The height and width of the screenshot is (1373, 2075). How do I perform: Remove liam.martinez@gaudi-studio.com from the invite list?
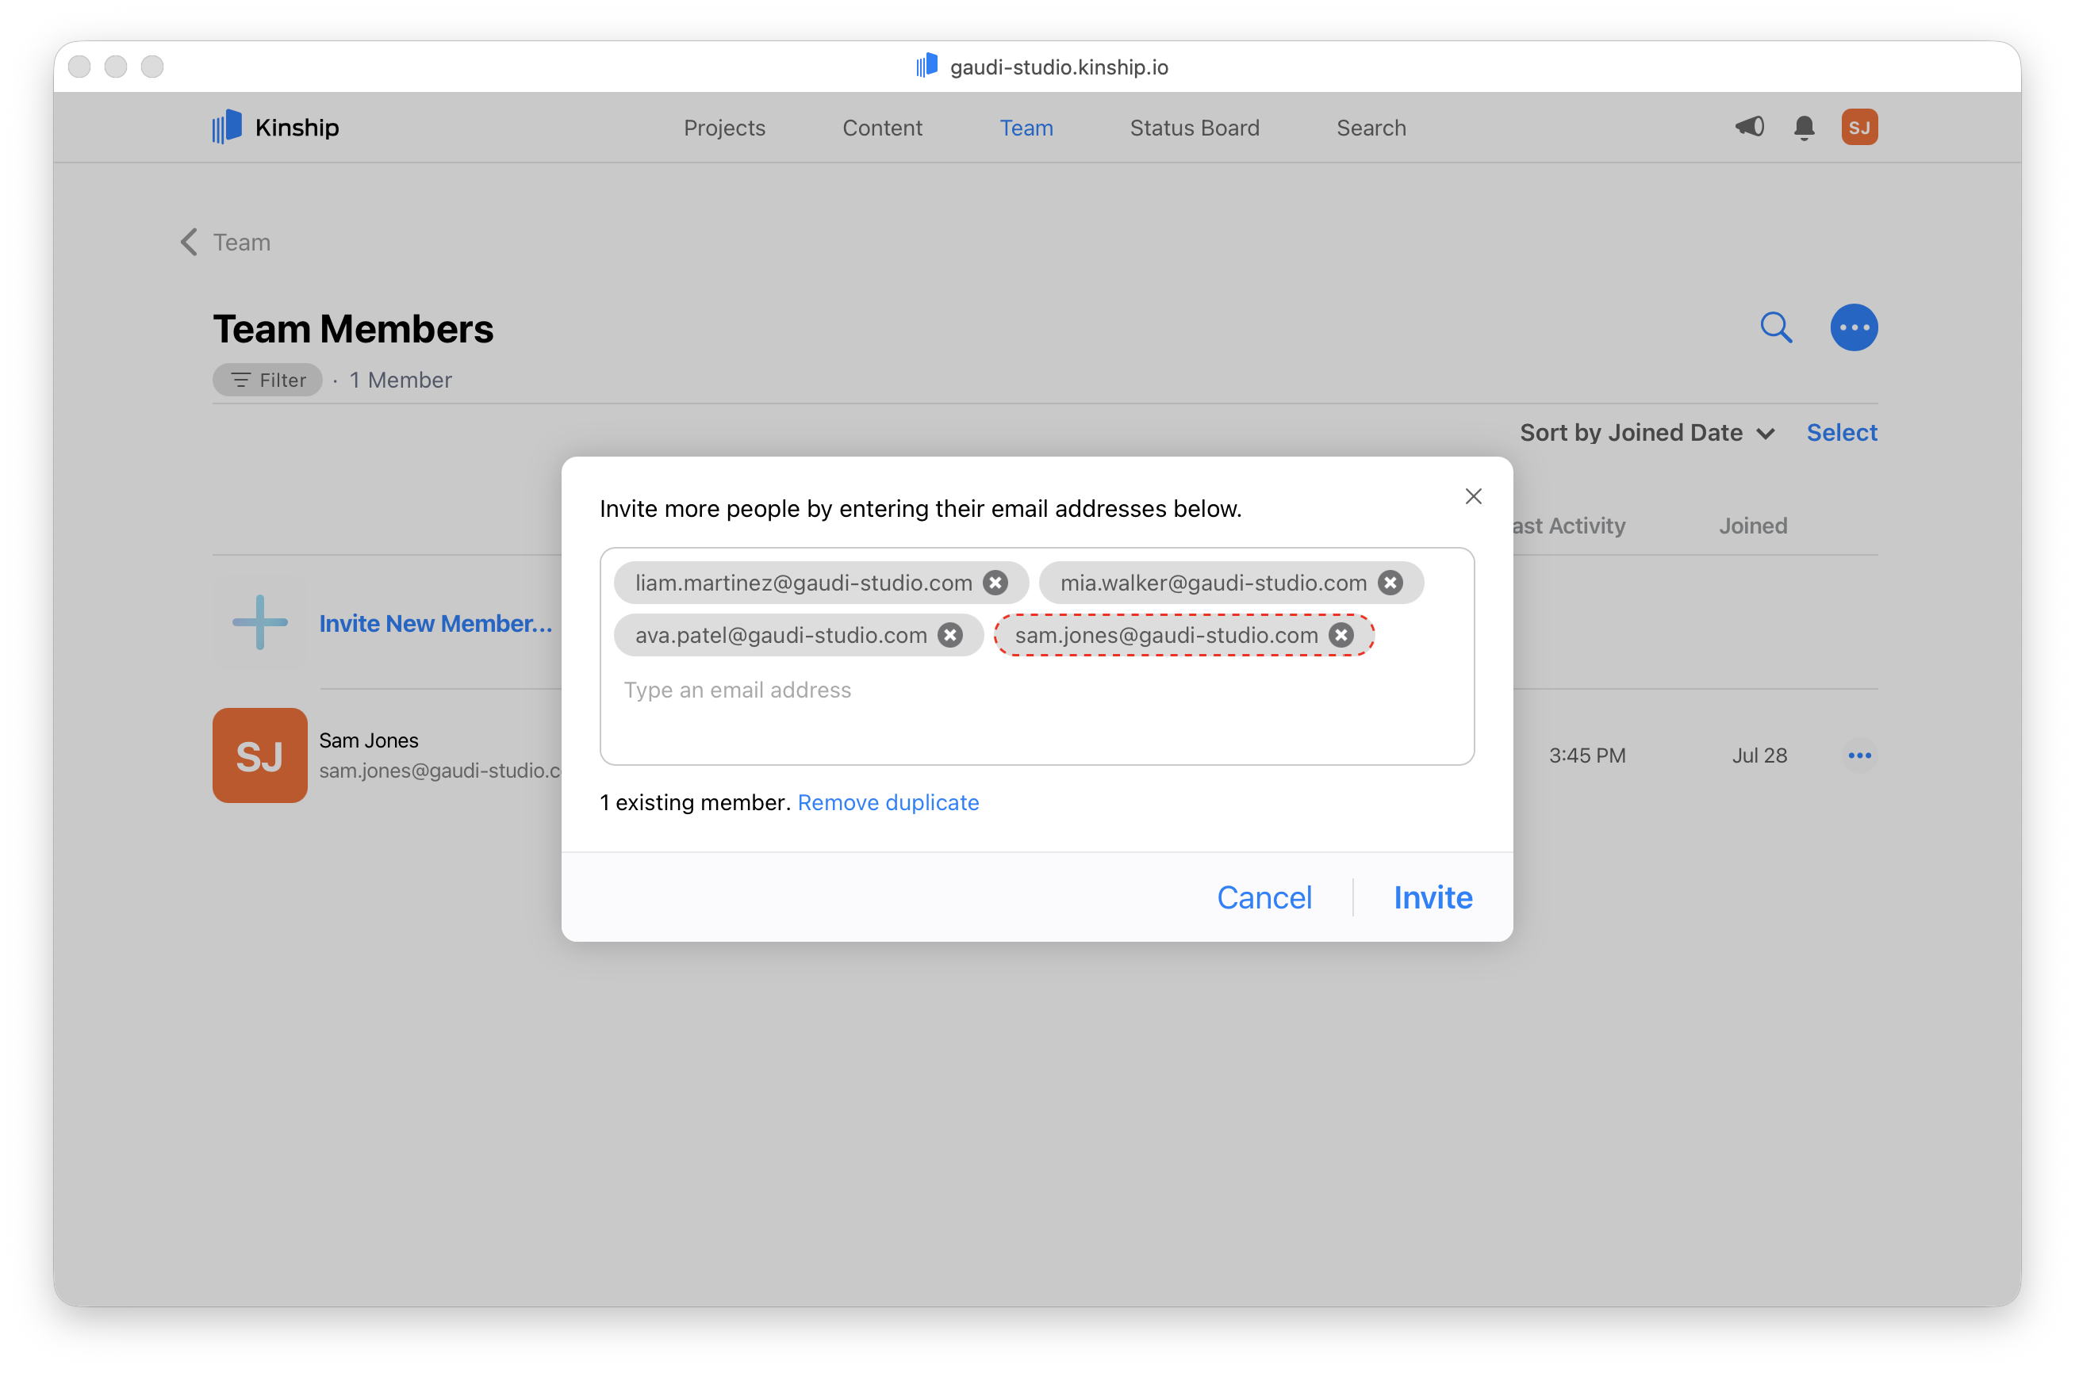pyautogui.click(x=995, y=583)
